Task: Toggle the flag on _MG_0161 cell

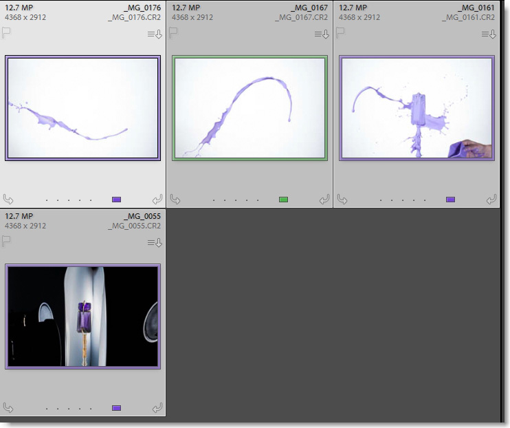Action: coord(340,33)
